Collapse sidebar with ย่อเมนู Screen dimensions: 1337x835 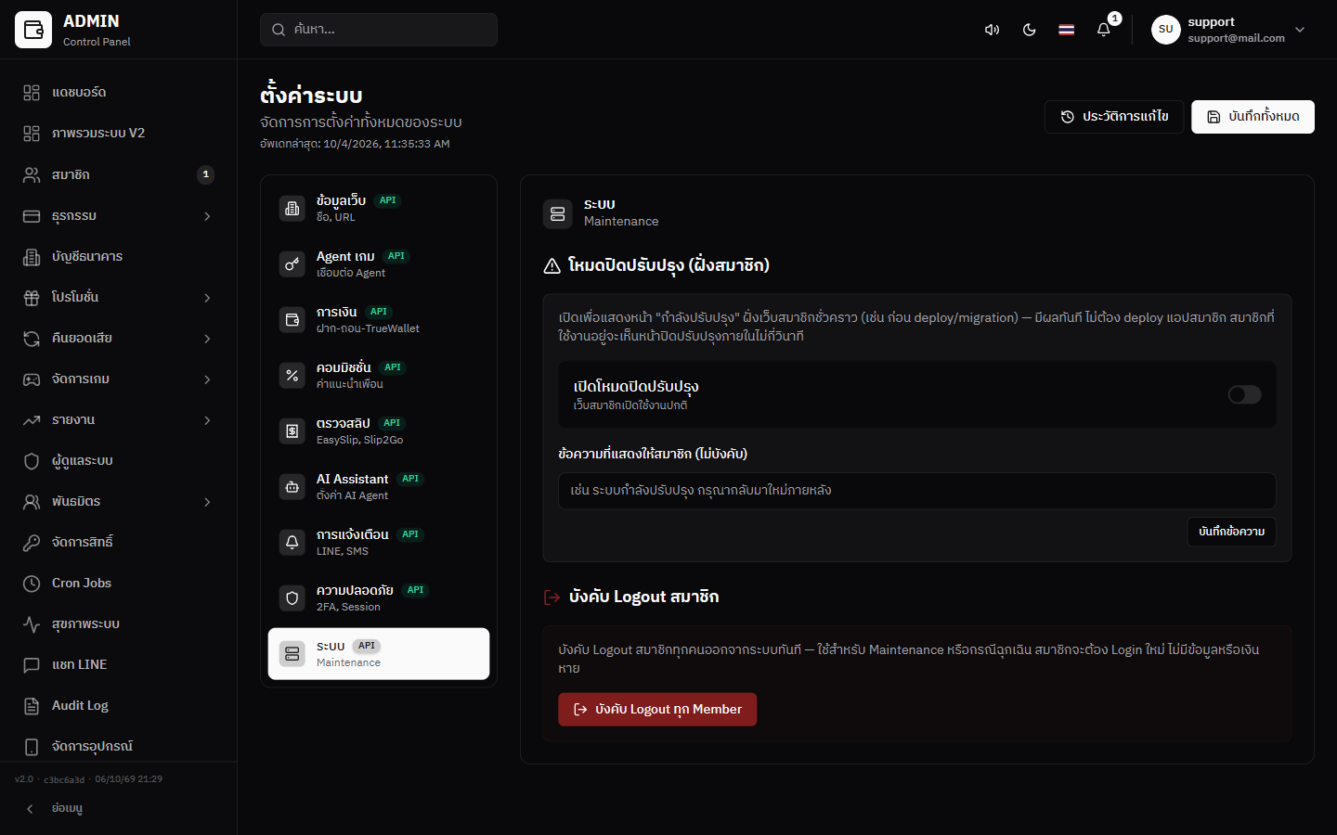pyautogui.click(x=119, y=809)
